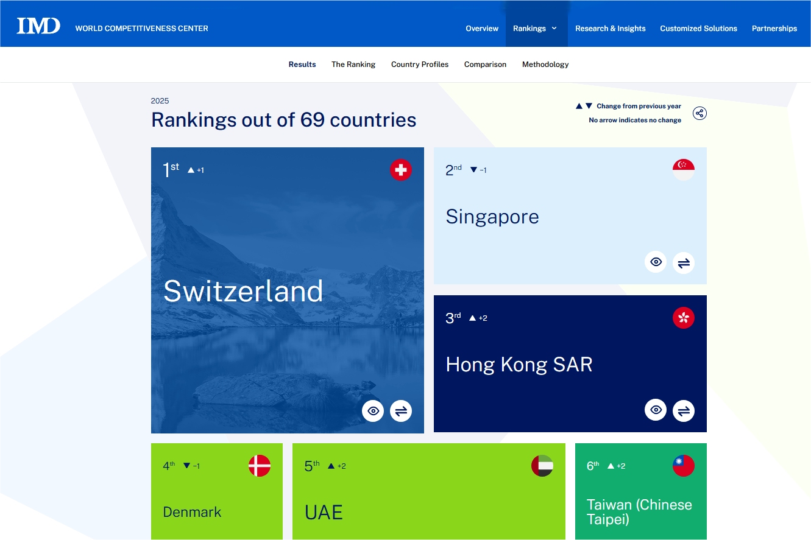The width and height of the screenshot is (811, 540).
Task: Expand the Rankings dropdown menu
Action: pos(536,29)
